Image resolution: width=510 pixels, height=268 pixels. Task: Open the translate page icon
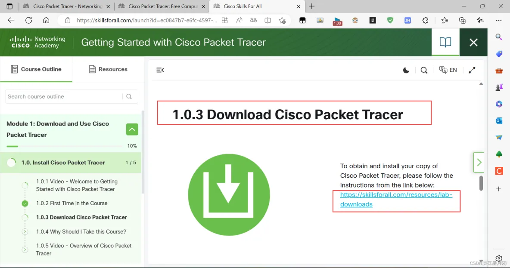[x=253, y=20]
